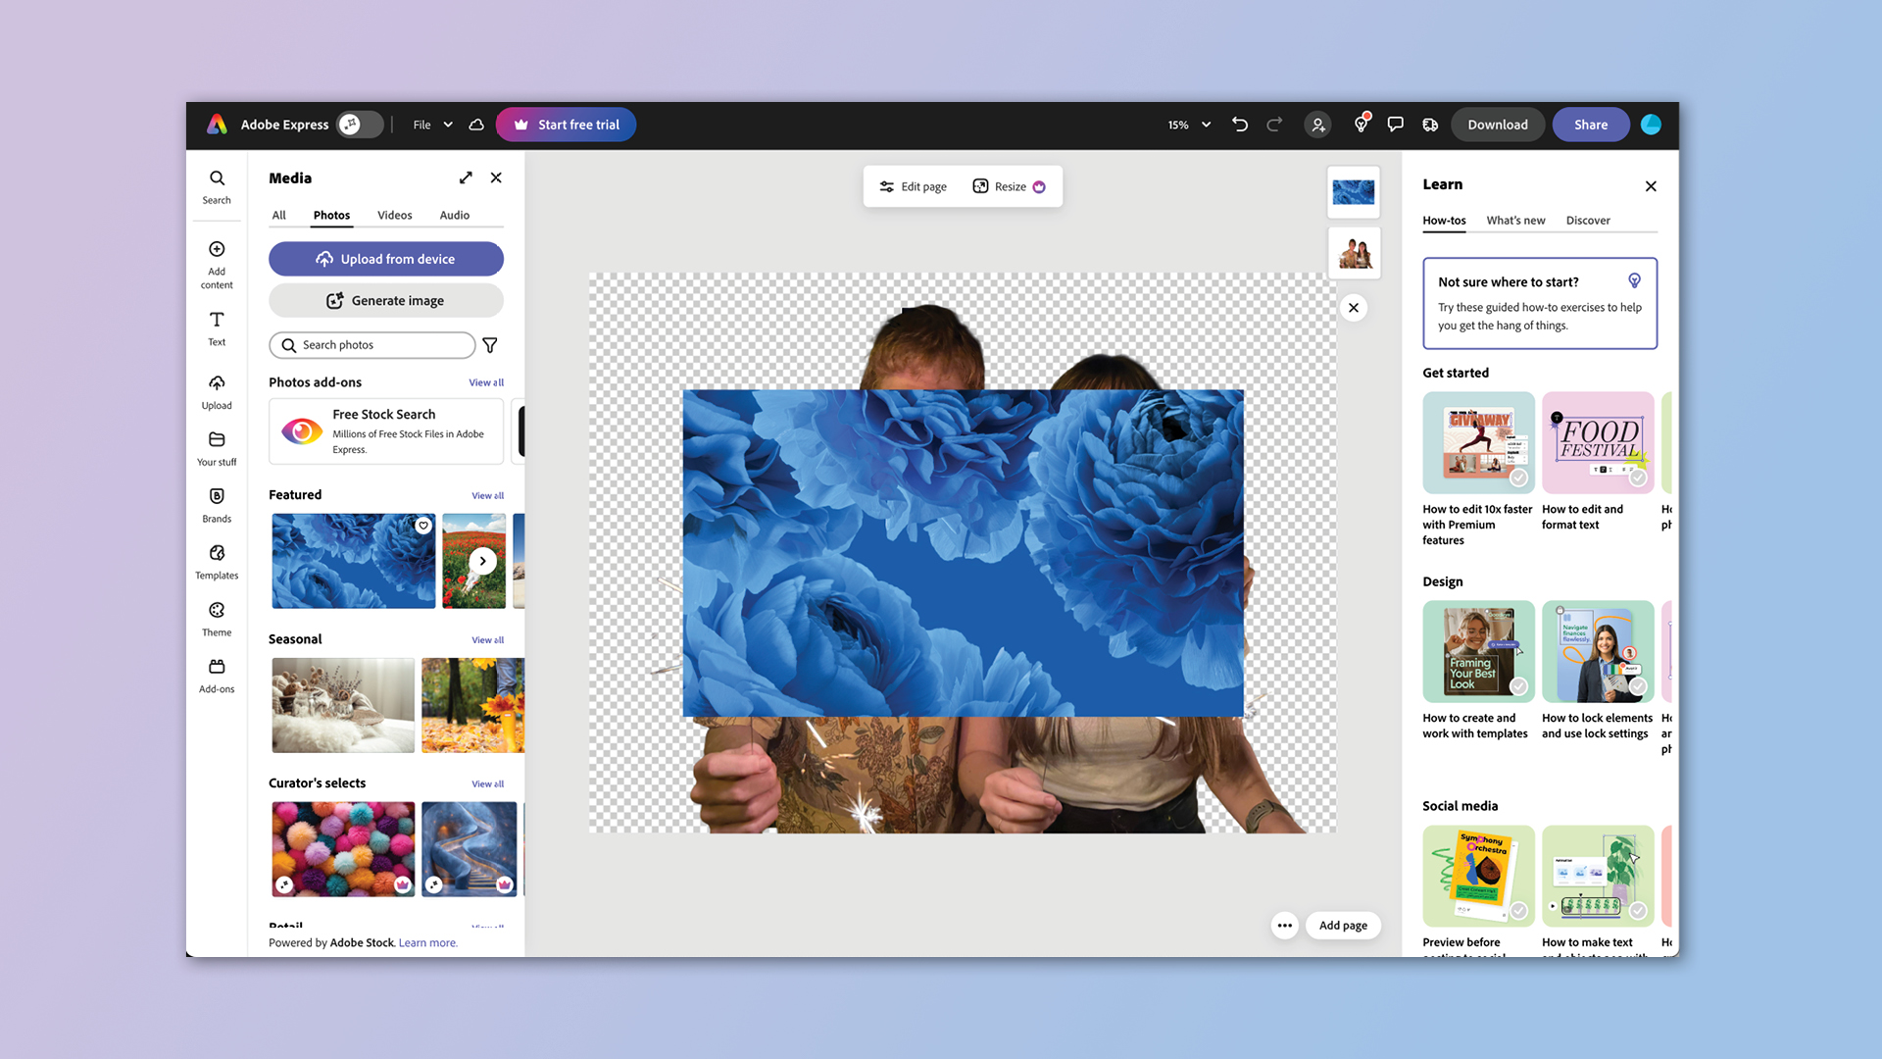Toggle the lightbulb notifications icon
This screenshot has width=1882, height=1059.
[x=1361, y=125]
